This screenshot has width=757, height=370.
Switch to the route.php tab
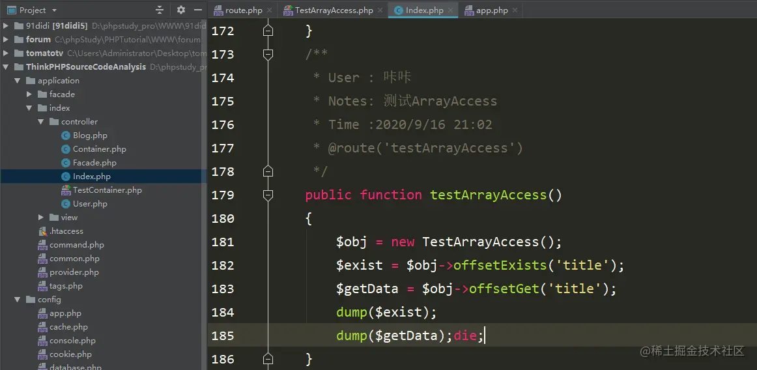click(x=244, y=10)
